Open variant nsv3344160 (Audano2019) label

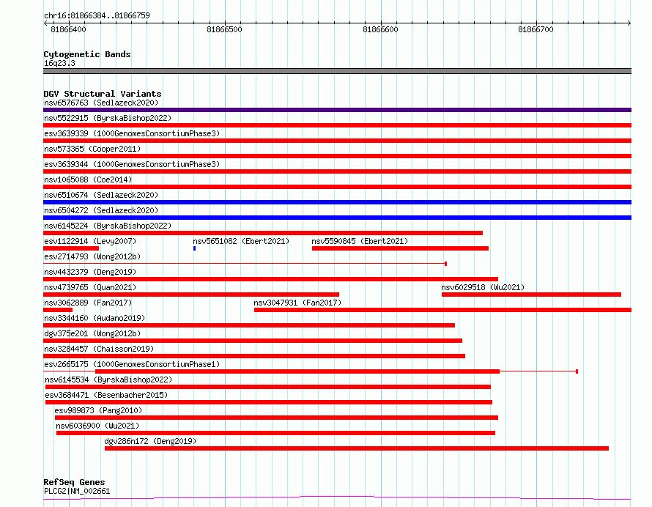(95, 318)
